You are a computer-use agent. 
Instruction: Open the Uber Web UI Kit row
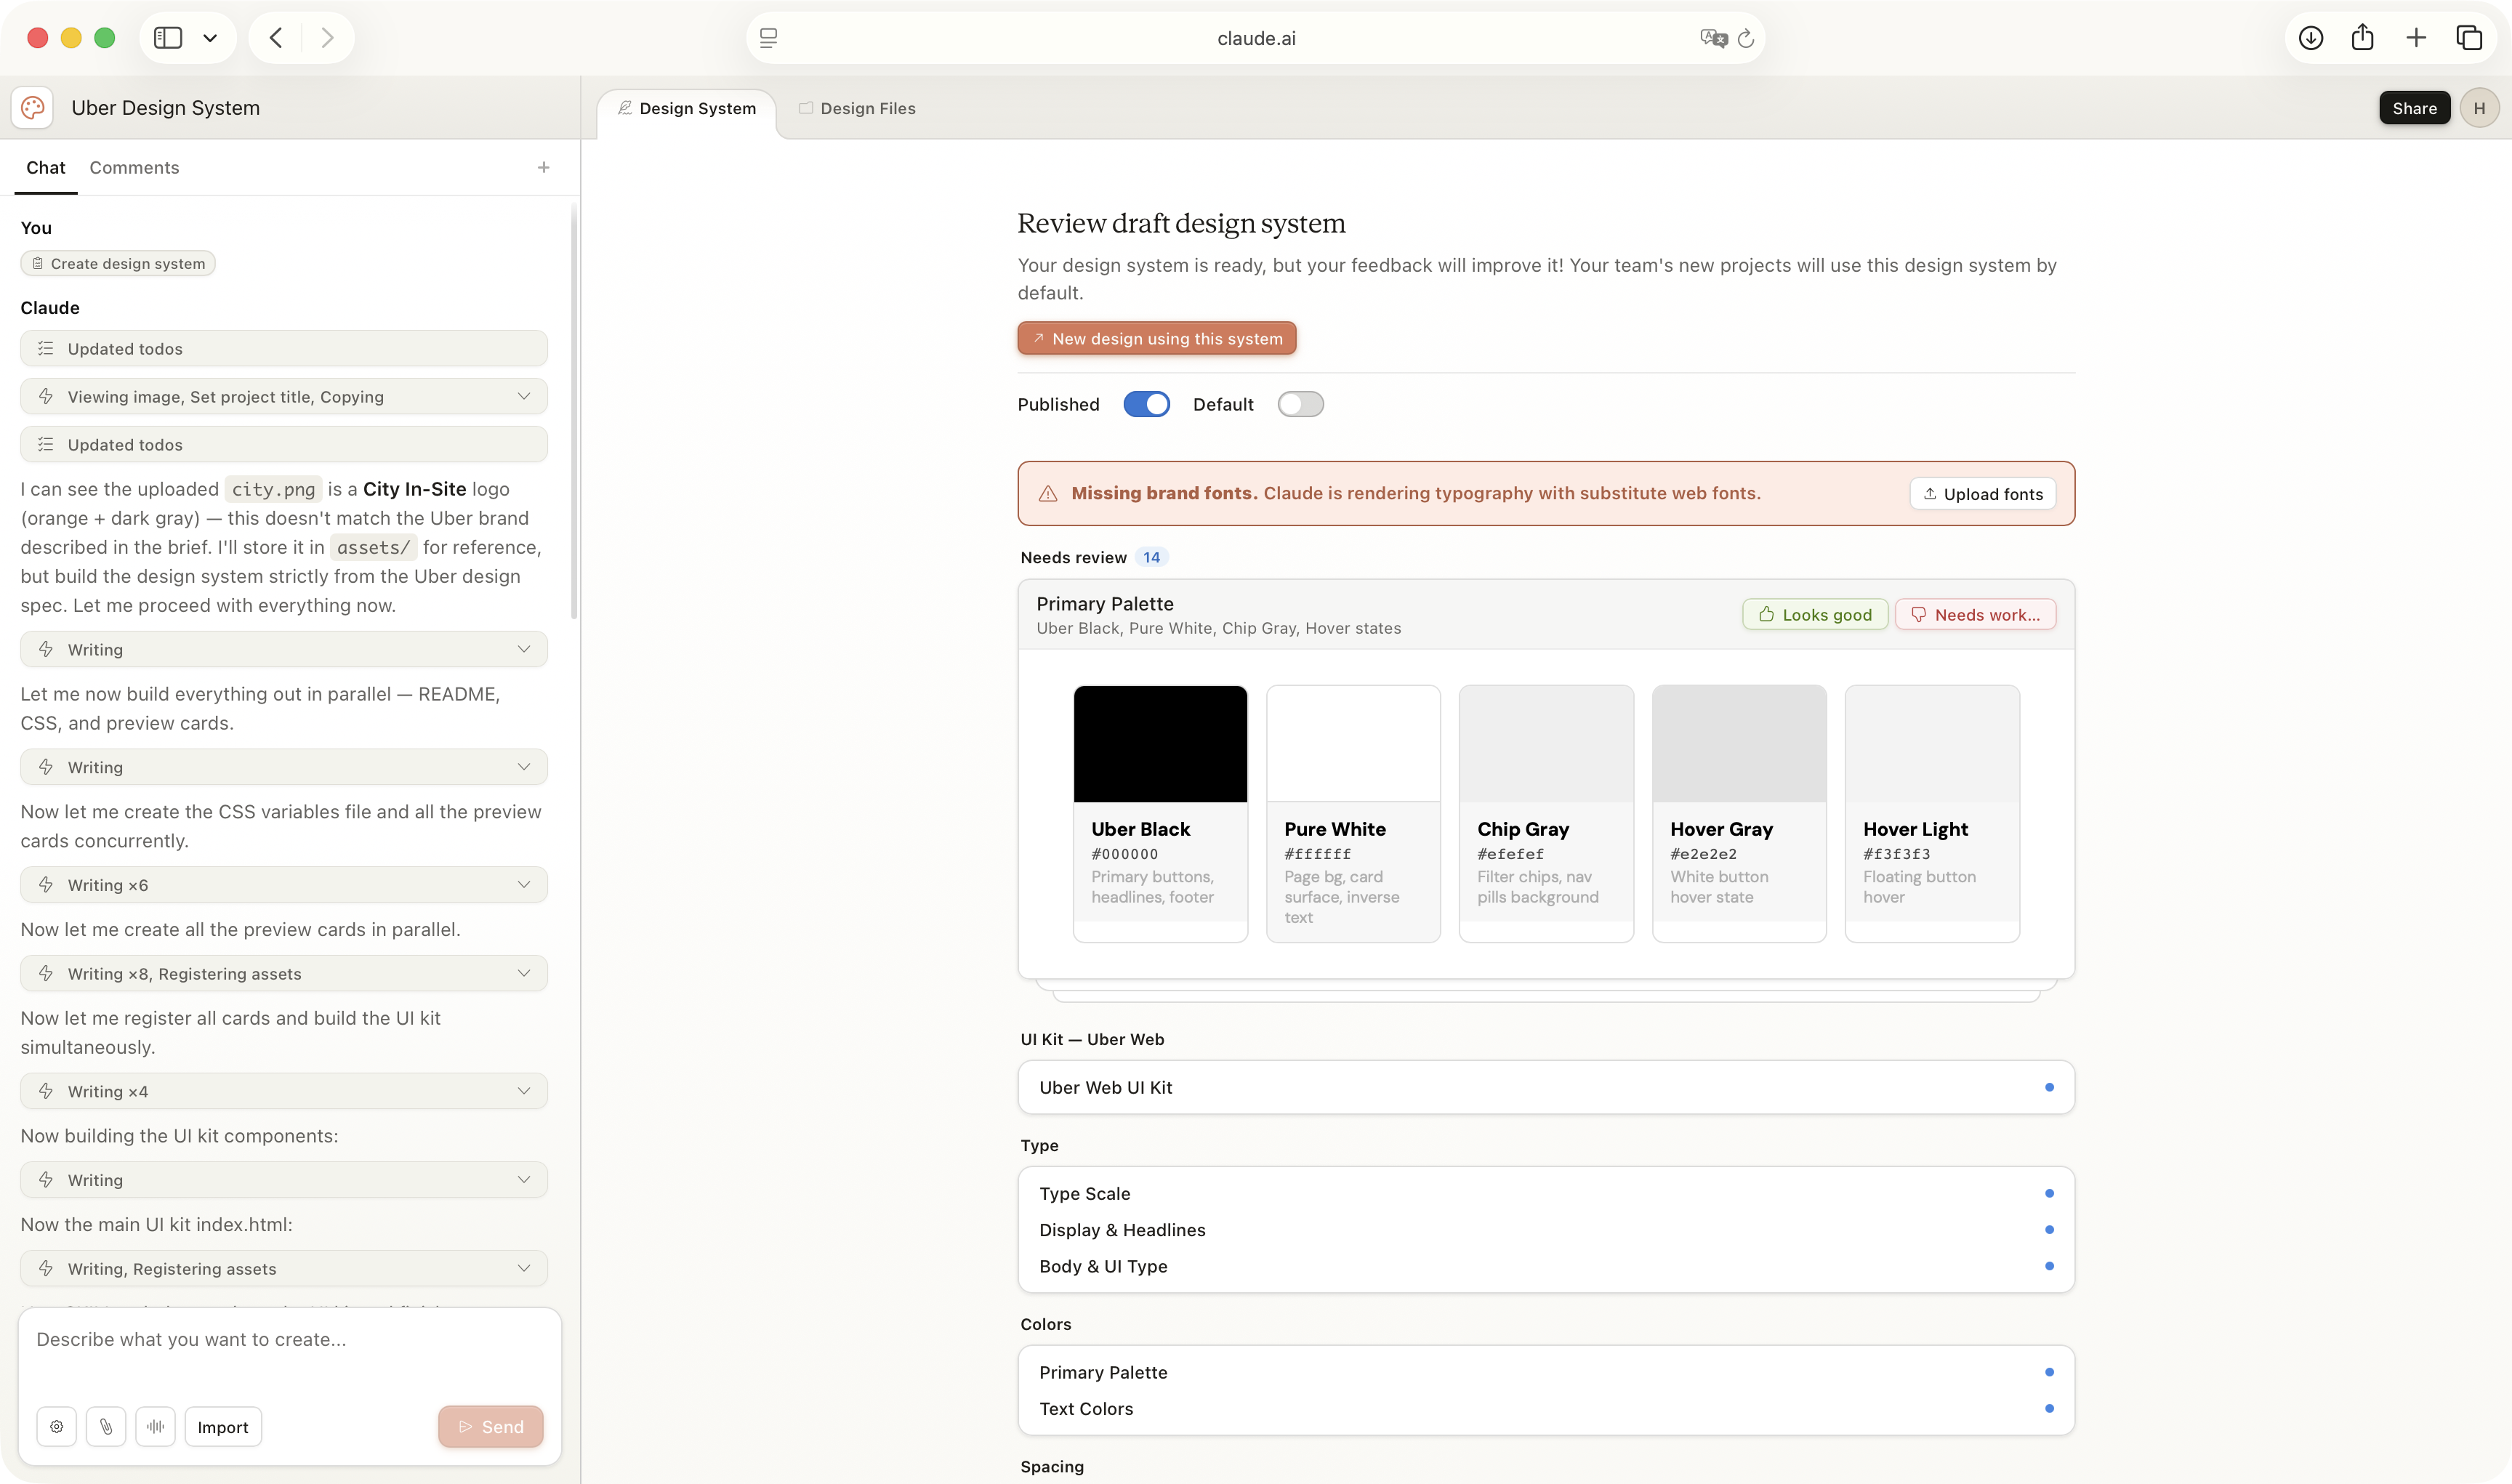(x=1546, y=1088)
